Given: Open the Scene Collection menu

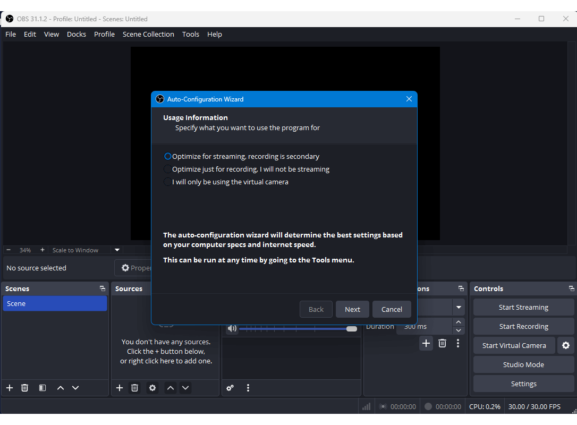Looking at the screenshot, I should tap(148, 34).
